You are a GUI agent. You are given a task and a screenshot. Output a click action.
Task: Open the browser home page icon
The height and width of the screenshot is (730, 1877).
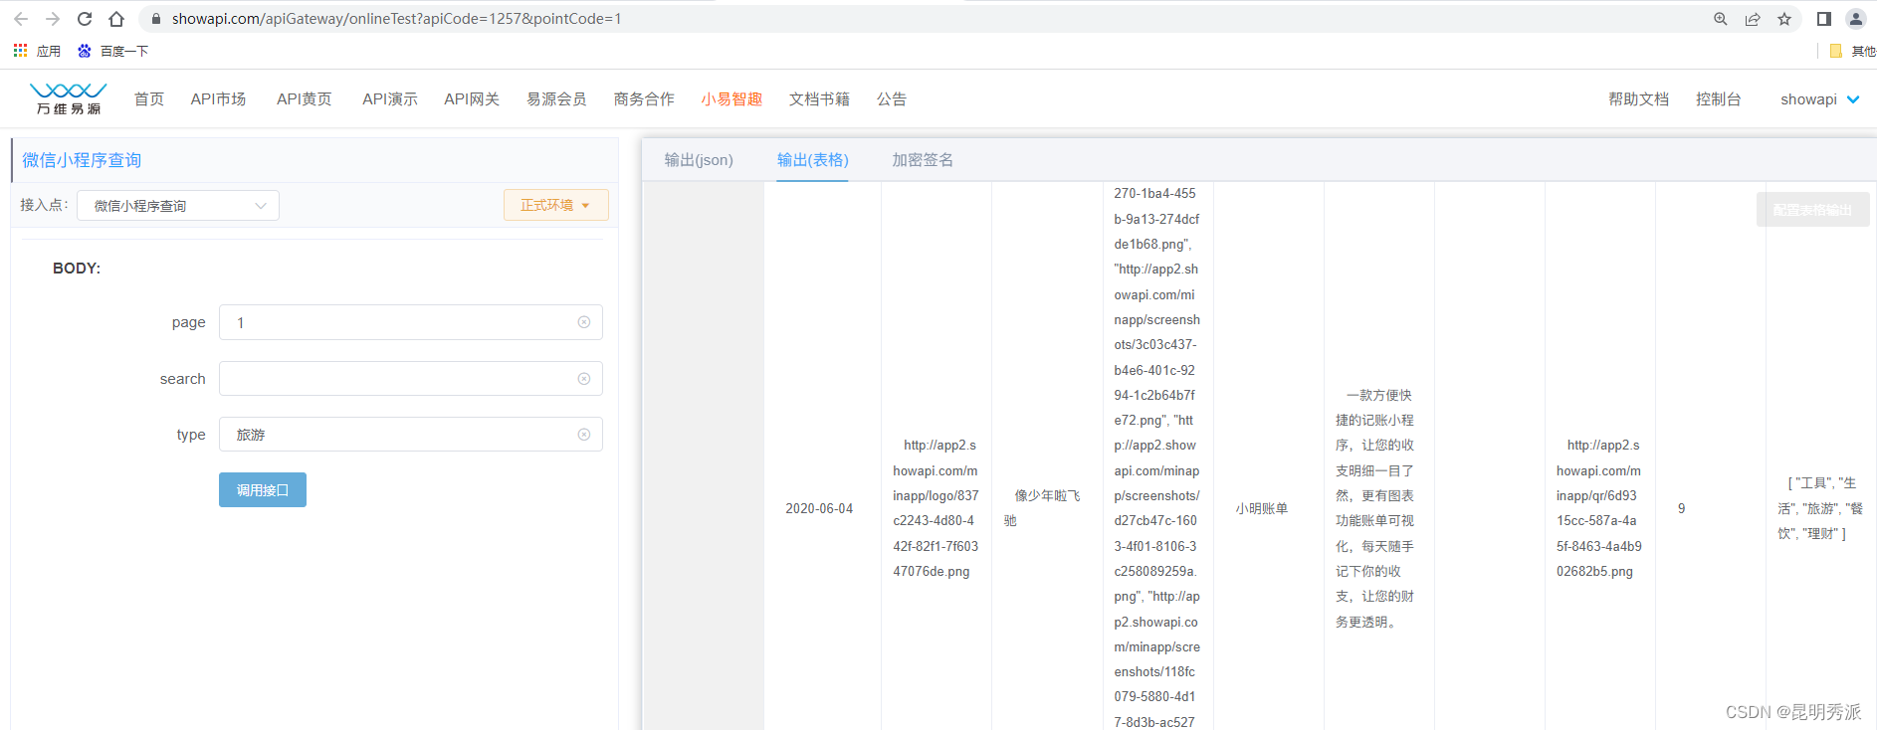[116, 19]
